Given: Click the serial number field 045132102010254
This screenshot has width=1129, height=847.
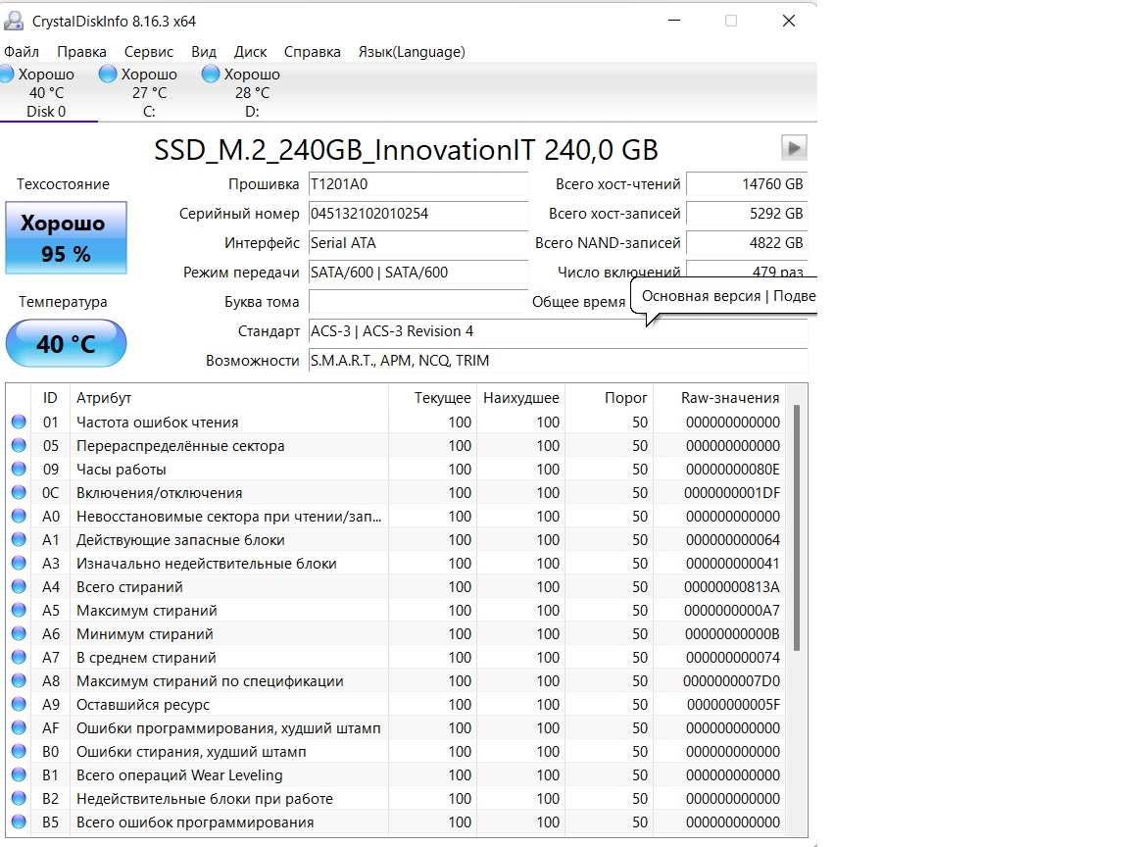Looking at the screenshot, I should pos(417,213).
